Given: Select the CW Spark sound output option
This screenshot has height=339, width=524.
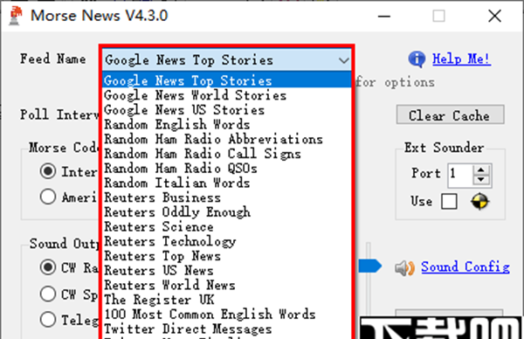Looking at the screenshot, I should [x=48, y=294].
